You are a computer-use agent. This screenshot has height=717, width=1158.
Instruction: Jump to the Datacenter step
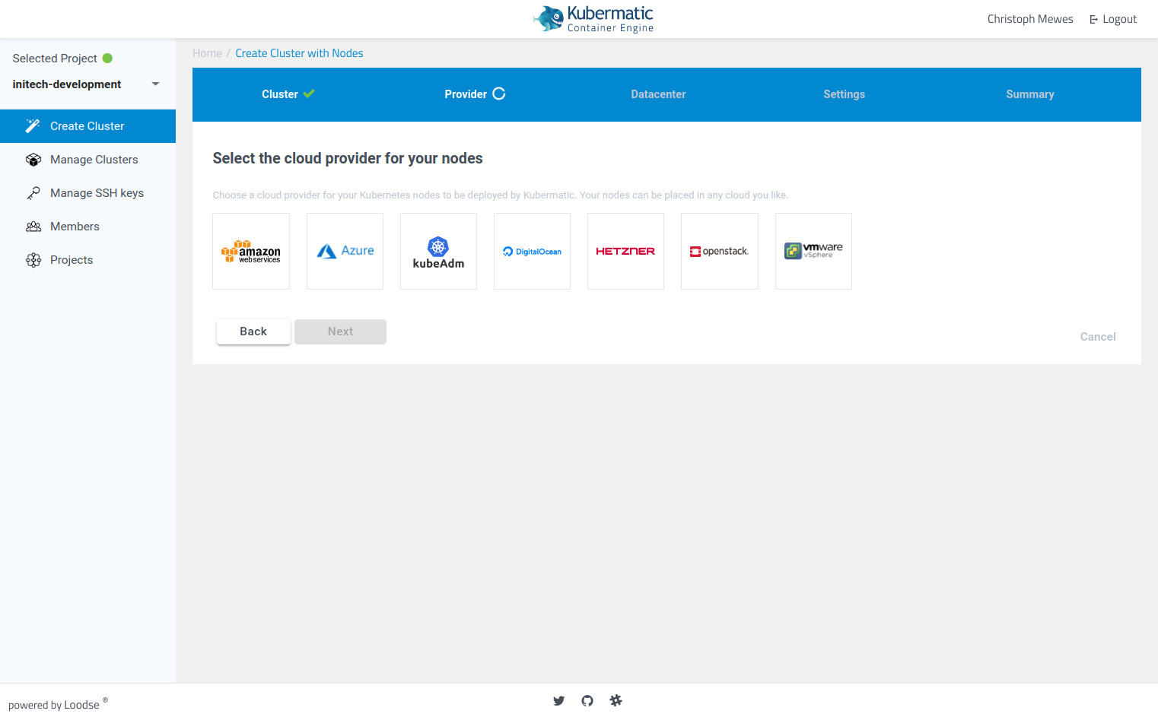tap(658, 94)
